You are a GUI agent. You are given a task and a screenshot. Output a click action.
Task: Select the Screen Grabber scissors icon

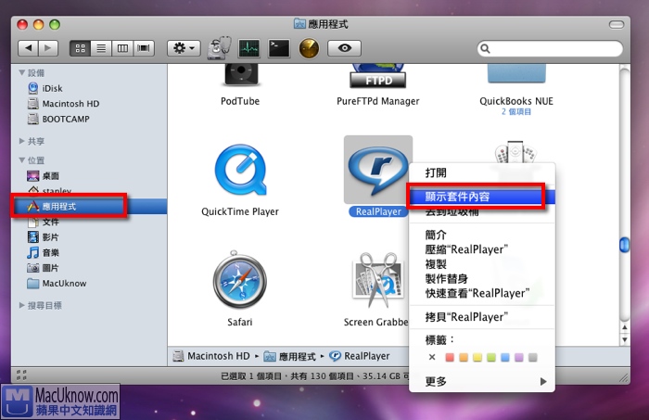click(x=377, y=281)
